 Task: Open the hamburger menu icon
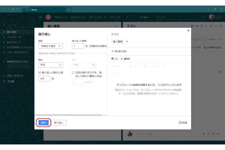click(40, 17)
